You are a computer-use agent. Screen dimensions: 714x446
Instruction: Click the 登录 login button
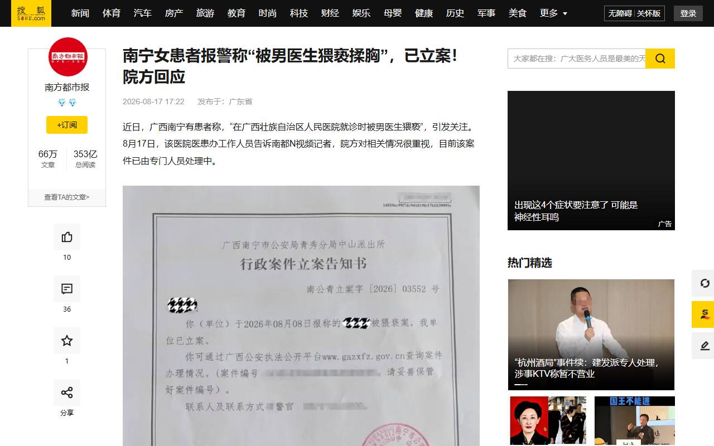point(688,13)
